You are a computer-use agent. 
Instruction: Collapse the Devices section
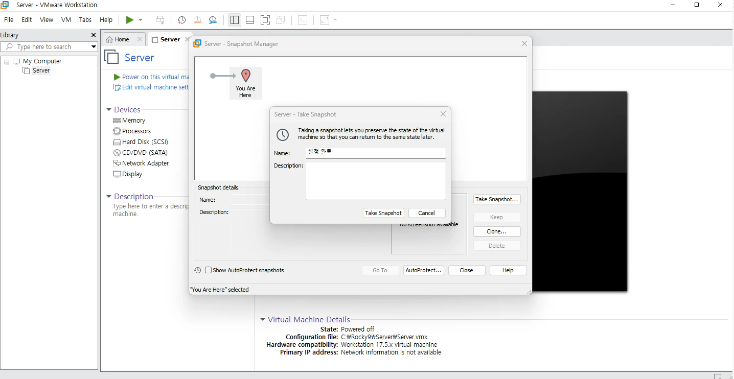pyautogui.click(x=109, y=110)
